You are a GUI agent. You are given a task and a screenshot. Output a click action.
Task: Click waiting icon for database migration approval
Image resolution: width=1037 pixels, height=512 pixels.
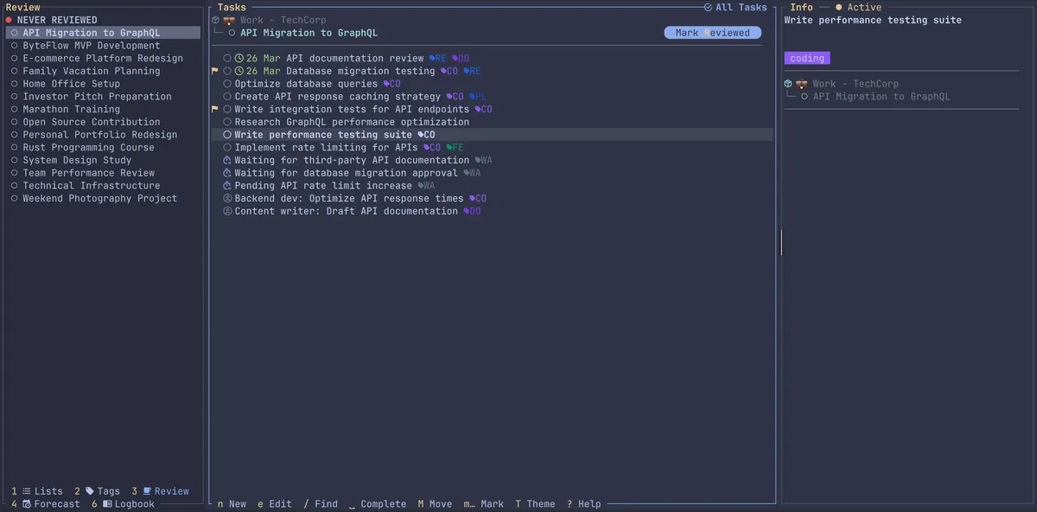227,173
